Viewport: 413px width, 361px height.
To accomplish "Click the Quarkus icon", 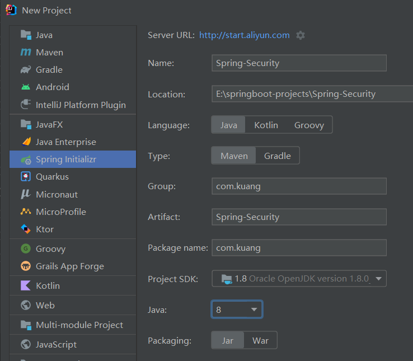I will 26,176.
